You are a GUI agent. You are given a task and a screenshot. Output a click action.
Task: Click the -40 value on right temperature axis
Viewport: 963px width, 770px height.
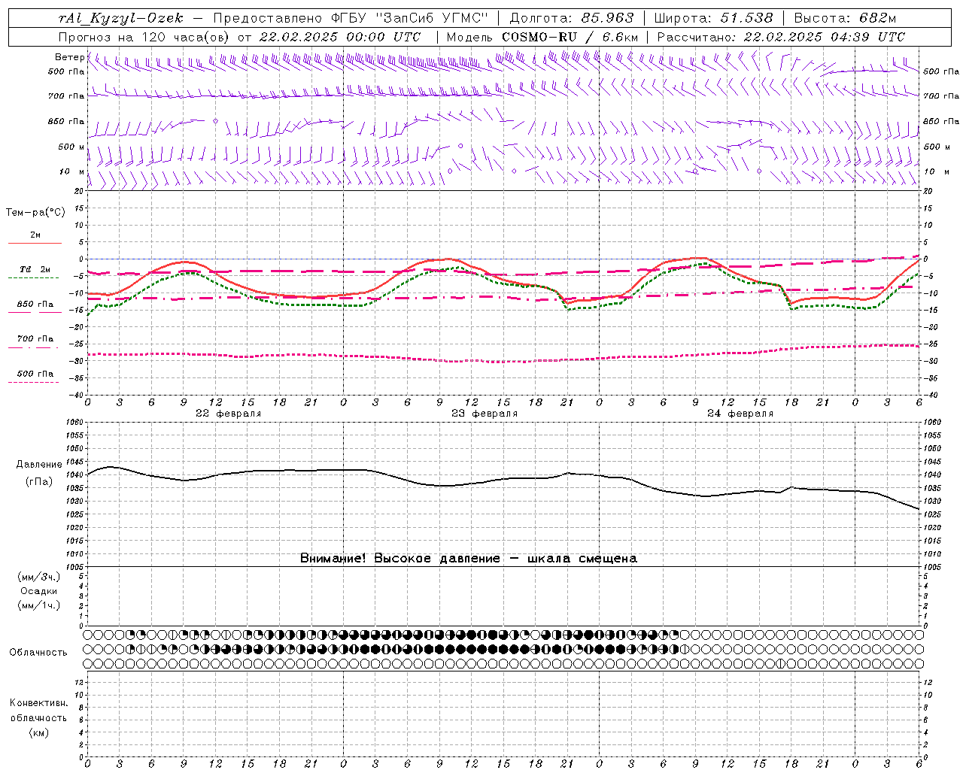[x=929, y=395]
